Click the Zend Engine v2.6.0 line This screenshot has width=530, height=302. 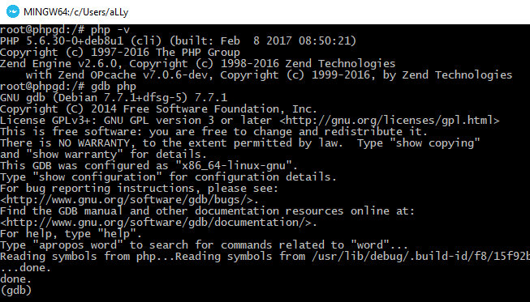point(198,64)
